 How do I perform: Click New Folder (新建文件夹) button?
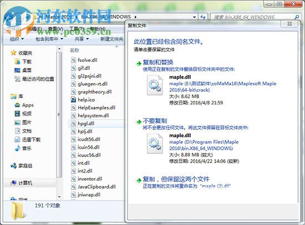pyautogui.click(x=111, y=39)
